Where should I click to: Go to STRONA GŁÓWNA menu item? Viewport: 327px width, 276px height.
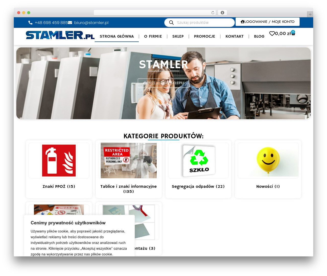click(117, 36)
